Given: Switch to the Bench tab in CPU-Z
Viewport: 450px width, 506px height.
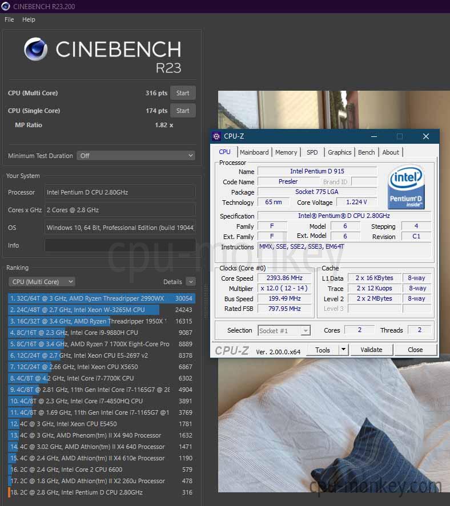Looking at the screenshot, I should point(366,152).
